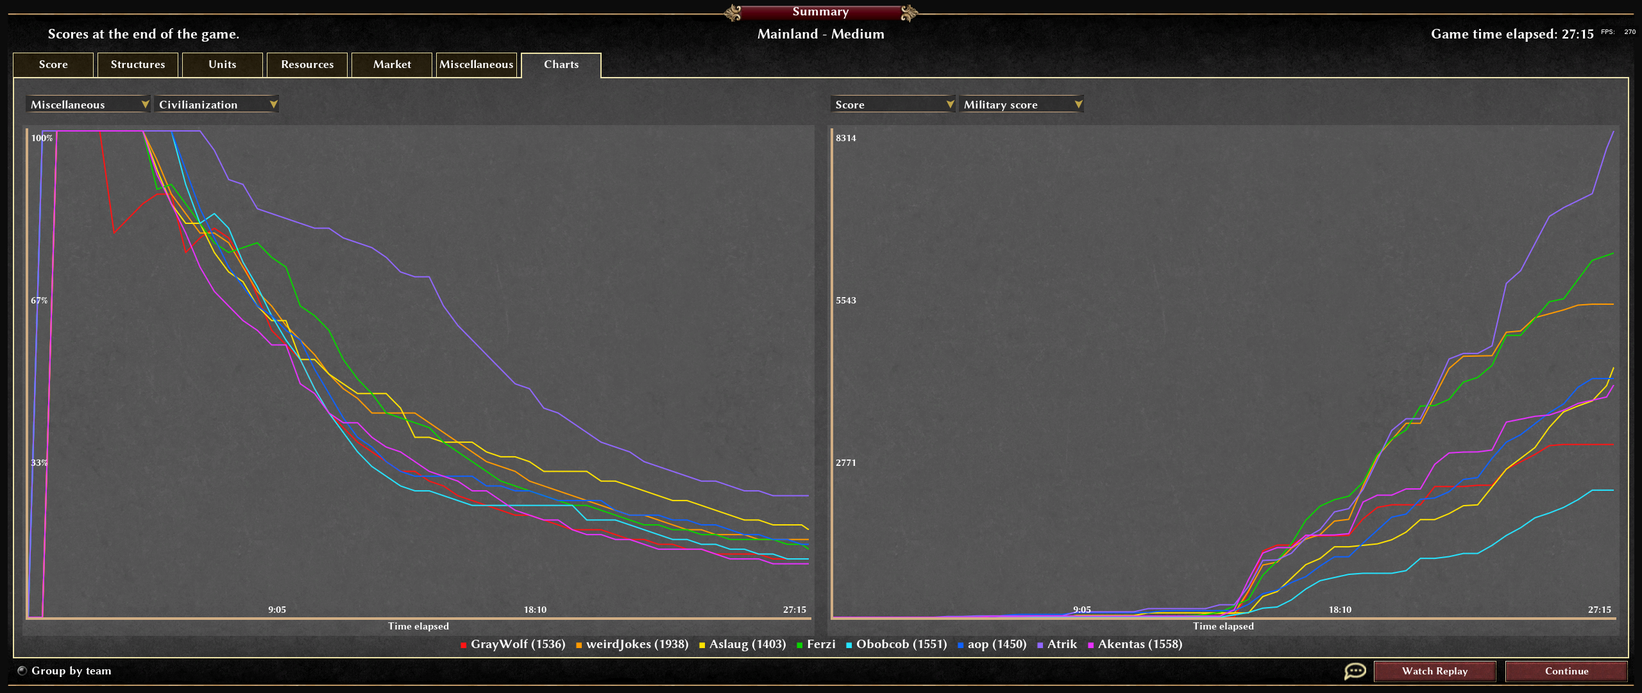1642x693 pixels.
Task: Click Atrik purple legend square
Action: click(1040, 645)
